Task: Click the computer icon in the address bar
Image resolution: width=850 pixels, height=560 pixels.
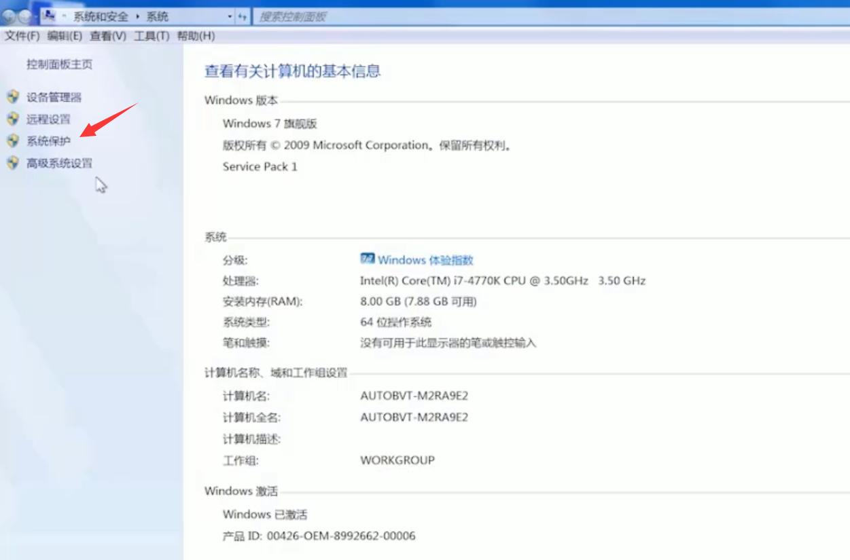Action: click(48, 15)
